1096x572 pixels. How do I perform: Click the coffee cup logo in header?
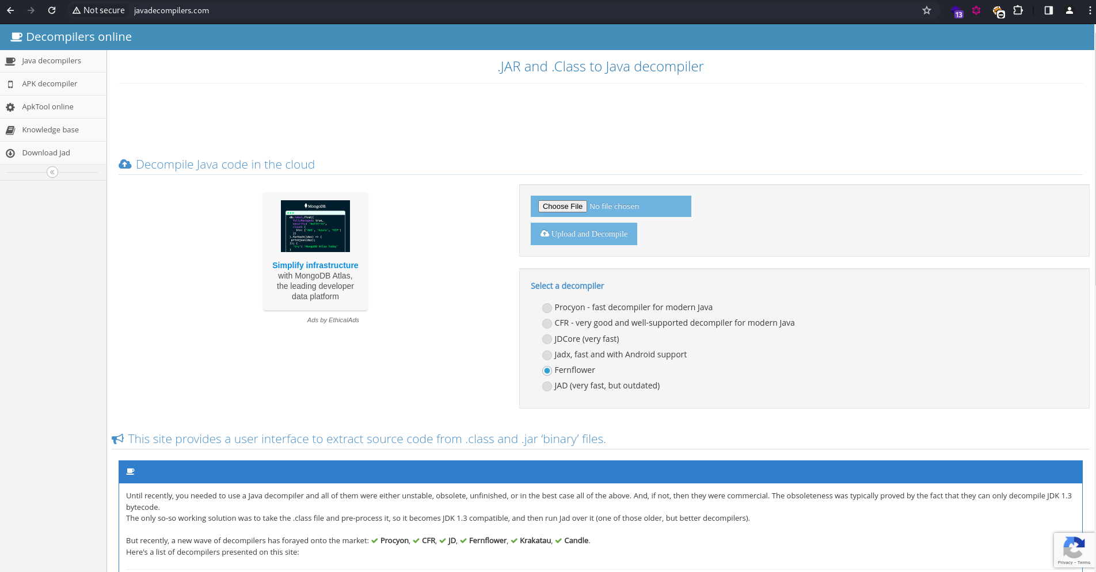16,37
